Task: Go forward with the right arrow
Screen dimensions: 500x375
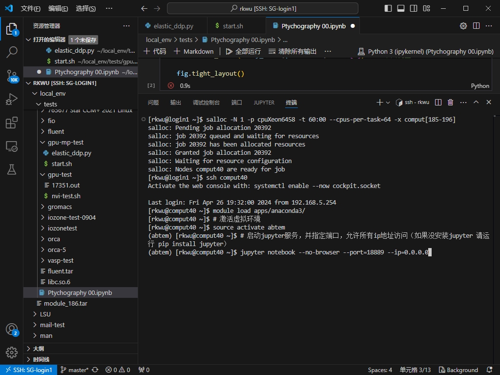Action: click(157, 9)
